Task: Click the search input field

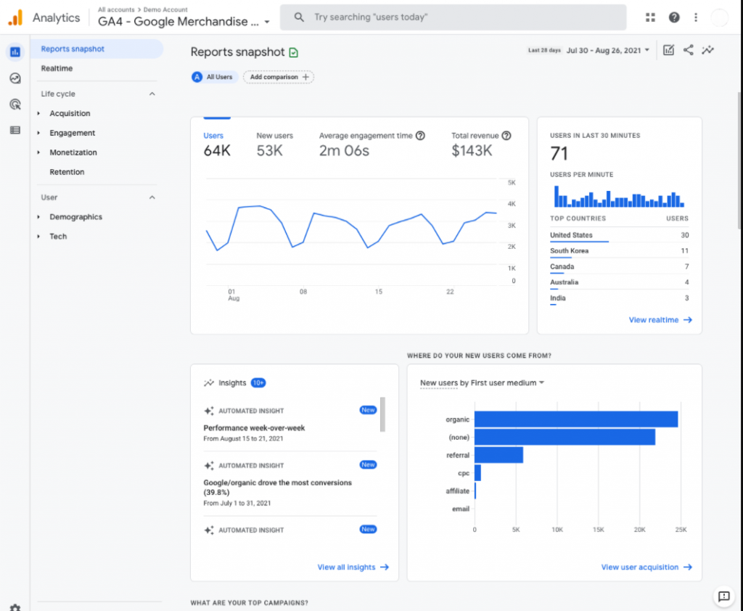Action: (464, 17)
